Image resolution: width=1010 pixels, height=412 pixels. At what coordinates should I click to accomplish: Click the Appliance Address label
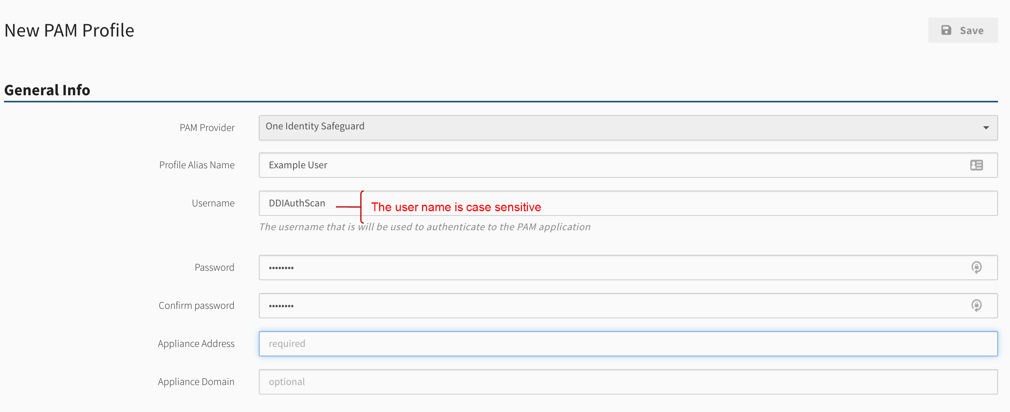[196, 344]
